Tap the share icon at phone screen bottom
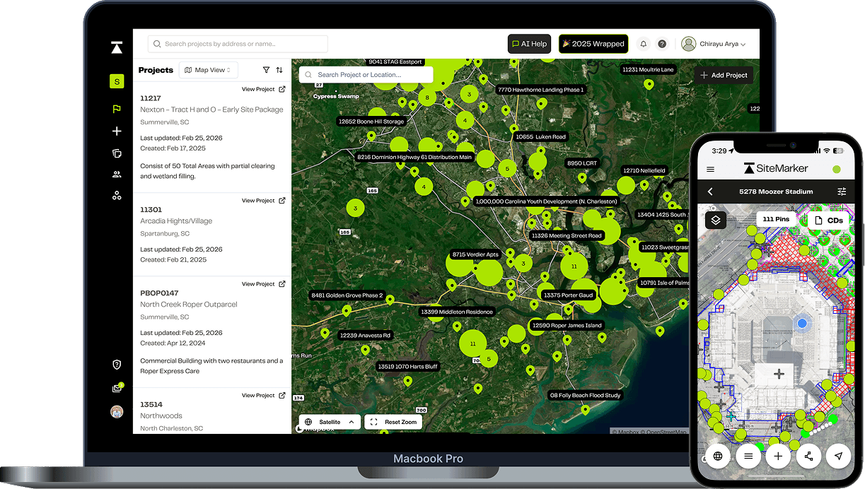865x489 pixels. click(x=808, y=456)
